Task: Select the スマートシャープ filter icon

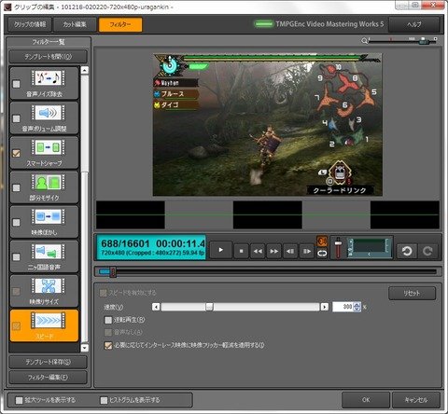Action: [x=49, y=147]
